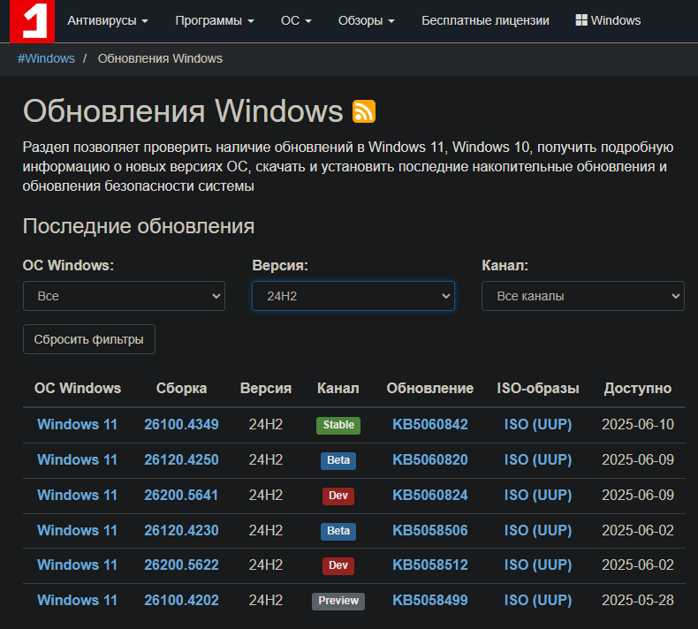Click the Сборка column header
This screenshot has height=629, width=698.
point(181,388)
